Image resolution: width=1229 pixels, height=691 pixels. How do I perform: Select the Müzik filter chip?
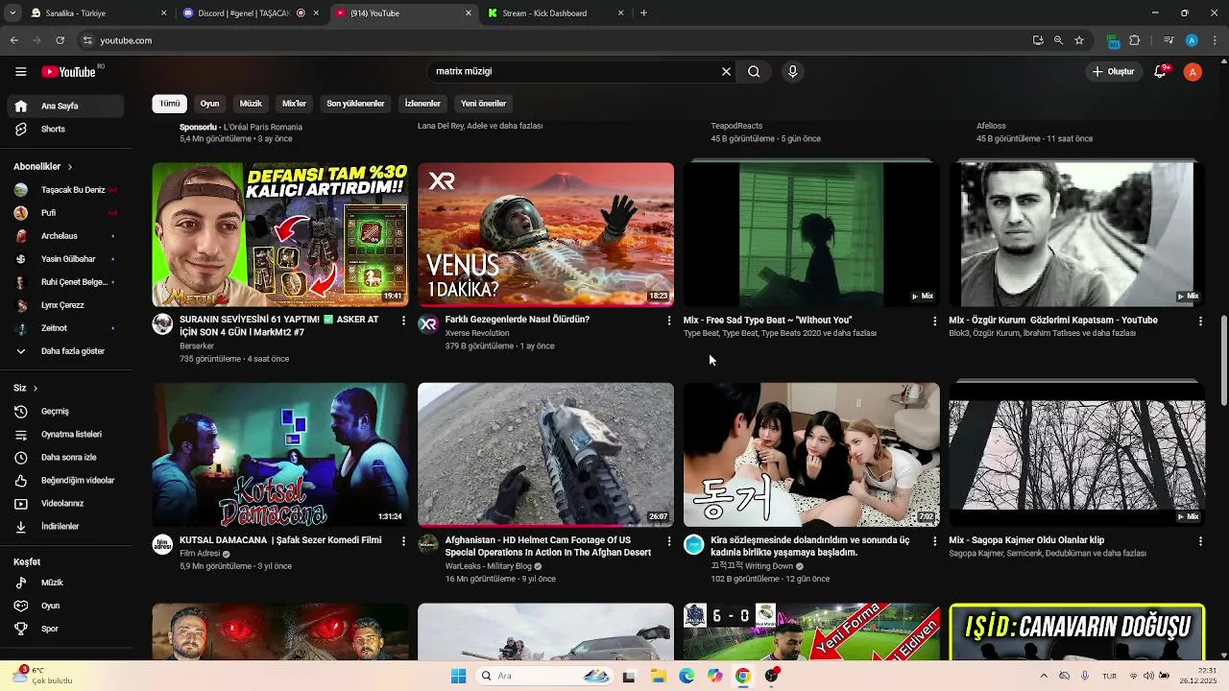[x=251, y=104]
